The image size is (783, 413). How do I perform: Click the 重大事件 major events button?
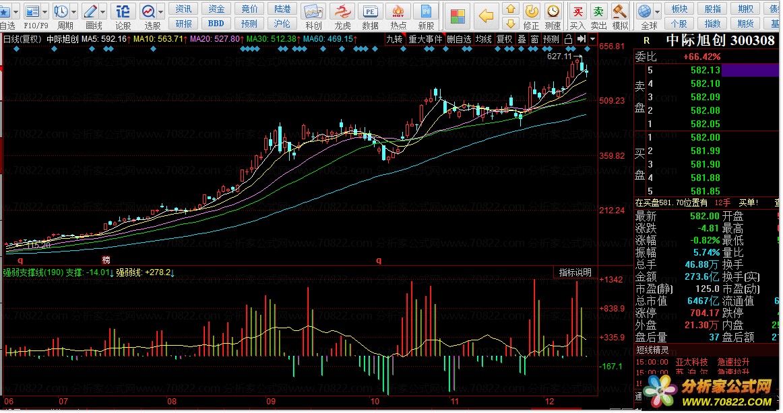pyautogui.click(x=425, y=39)
